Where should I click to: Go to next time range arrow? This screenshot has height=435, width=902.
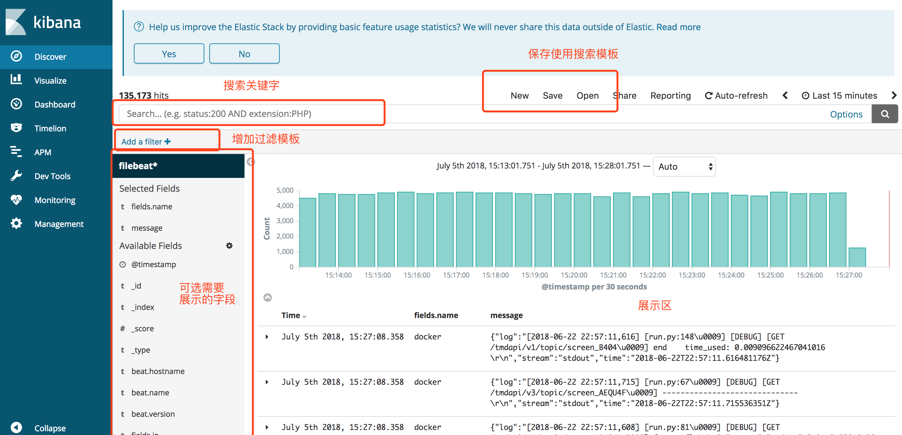894,95
